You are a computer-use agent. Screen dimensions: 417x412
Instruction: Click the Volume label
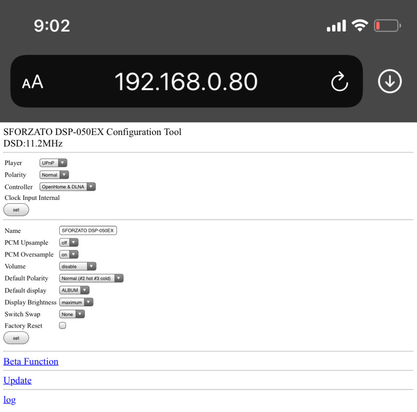(x=15, y=266)
